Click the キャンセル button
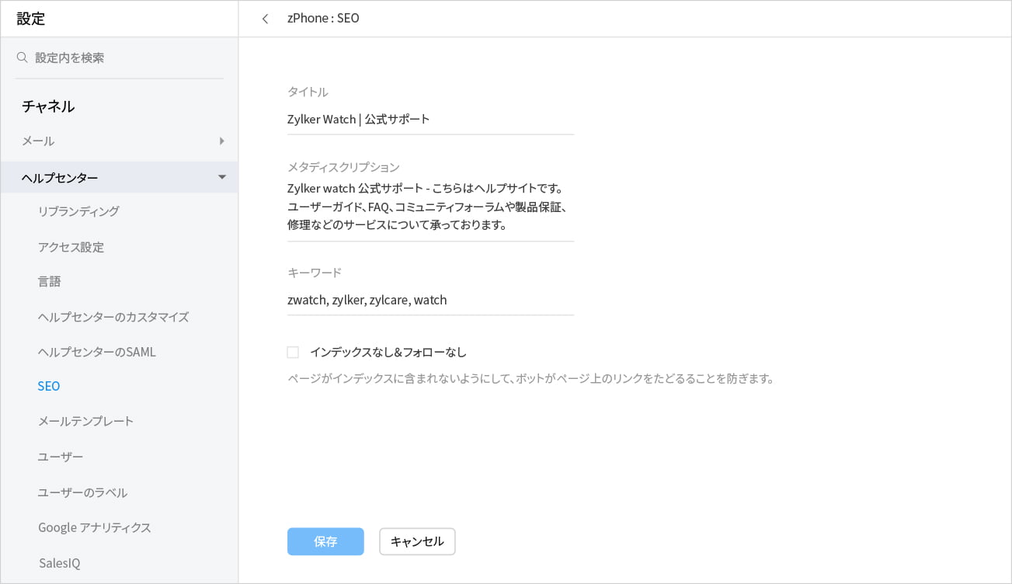The width and height of the screenshot is (1012, 584). (417, 542)
